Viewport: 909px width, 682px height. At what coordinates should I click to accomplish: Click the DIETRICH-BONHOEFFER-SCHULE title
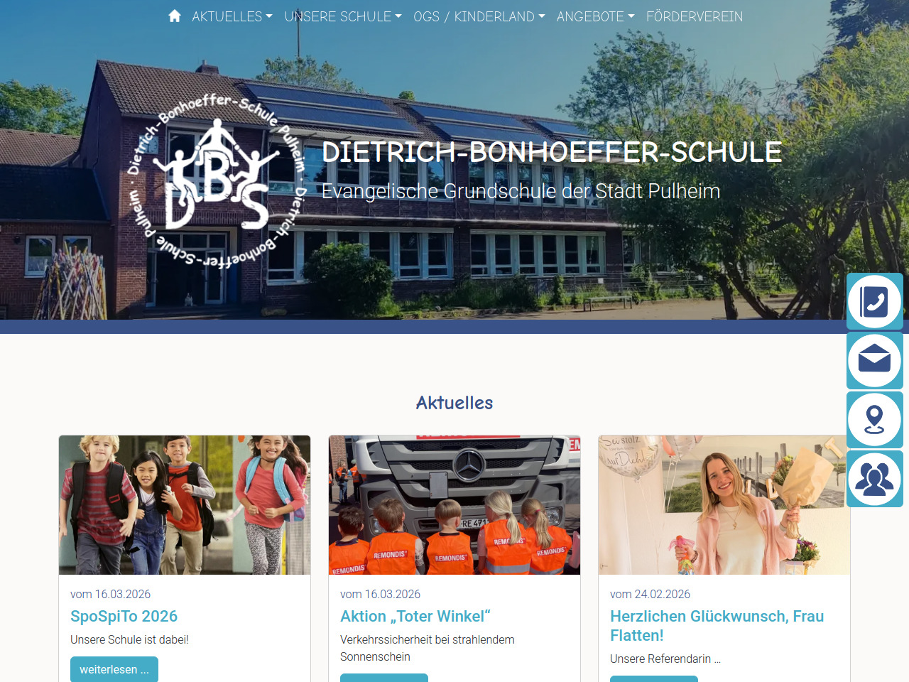coord(552,152)
